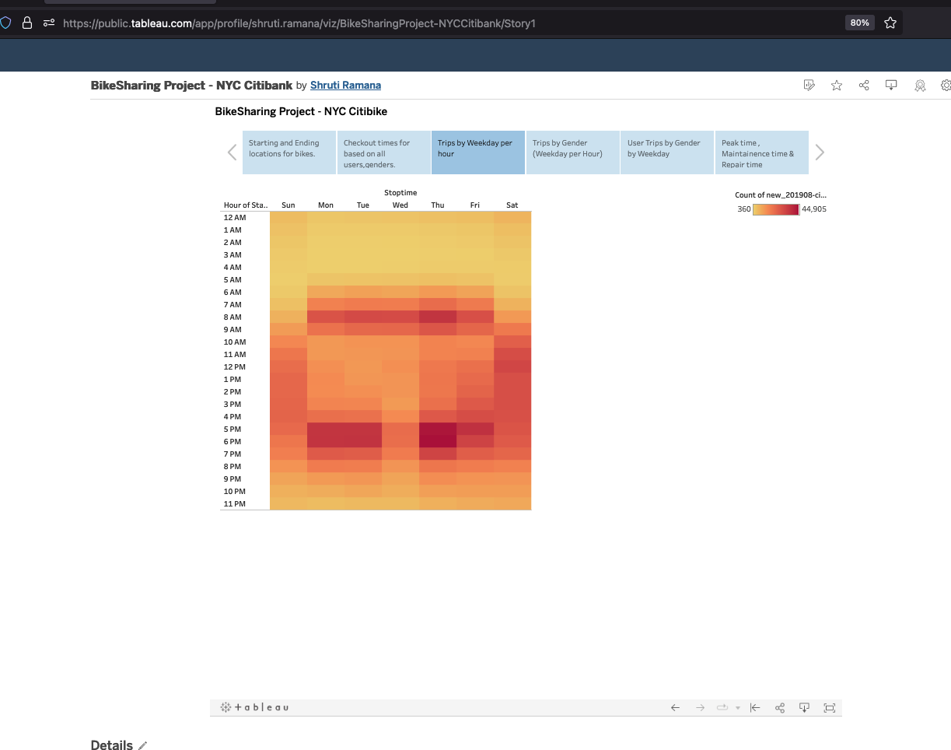This screenshot has width=951, height=750.
Task: Open Shruti Ramana author profile link
Action: coord(345,86)
